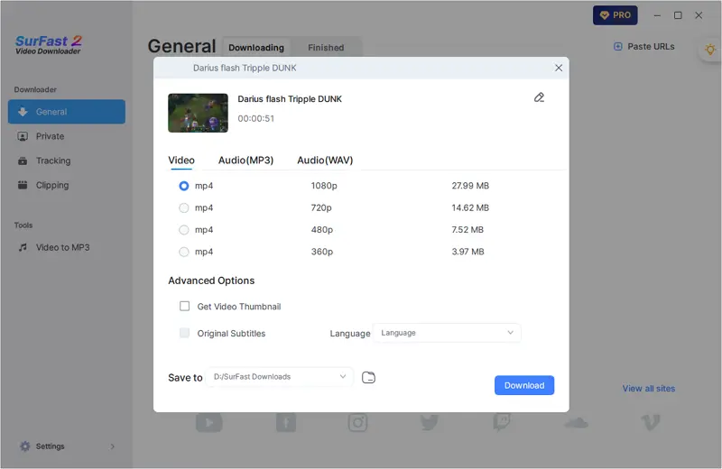Select the mp4 360p radio button

[184, 252]
